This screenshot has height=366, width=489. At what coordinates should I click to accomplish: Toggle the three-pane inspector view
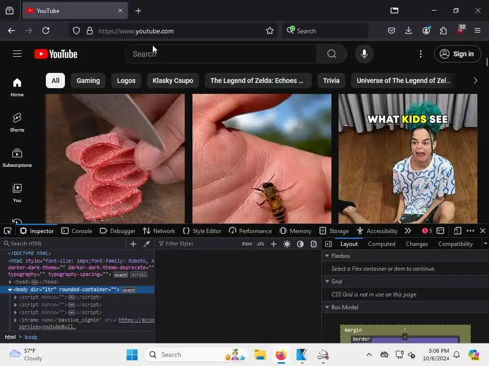point(329,244)
